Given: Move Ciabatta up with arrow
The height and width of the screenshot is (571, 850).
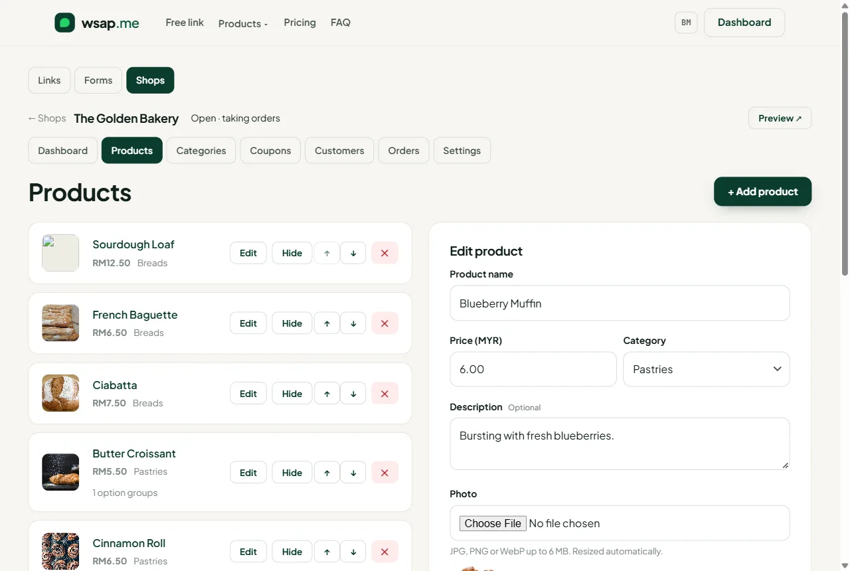Looking at the screenshot, I should pos(327,394).
